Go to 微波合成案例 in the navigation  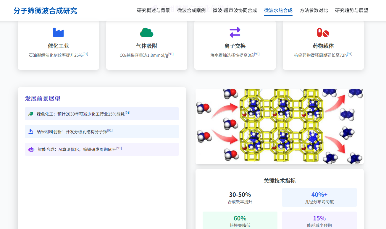(191, 10)
